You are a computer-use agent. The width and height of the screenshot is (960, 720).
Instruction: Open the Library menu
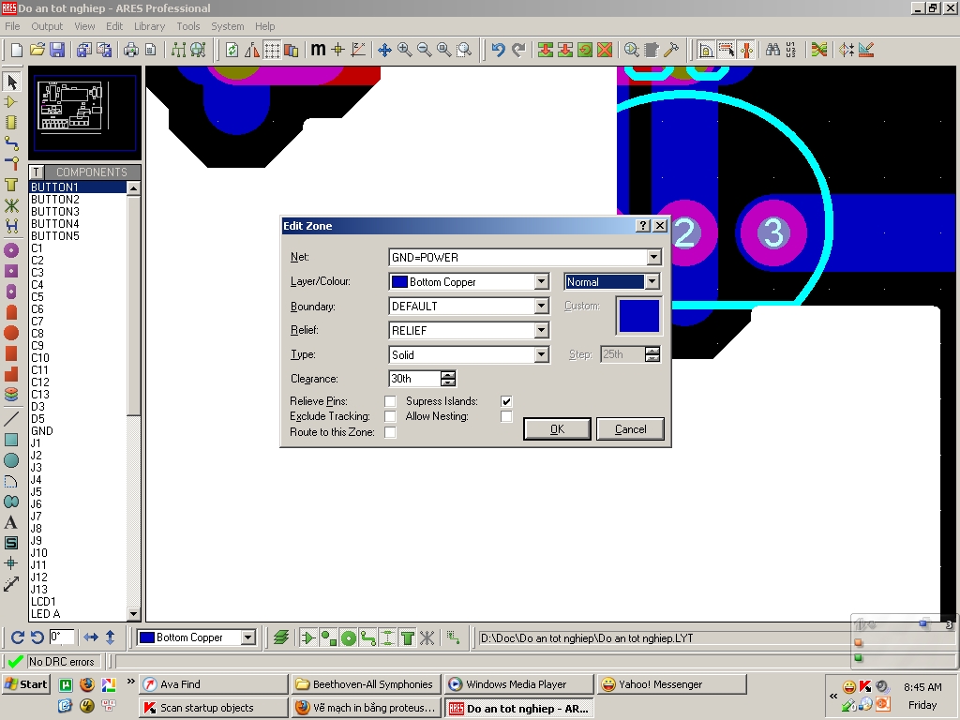click(x=149, y=26)
